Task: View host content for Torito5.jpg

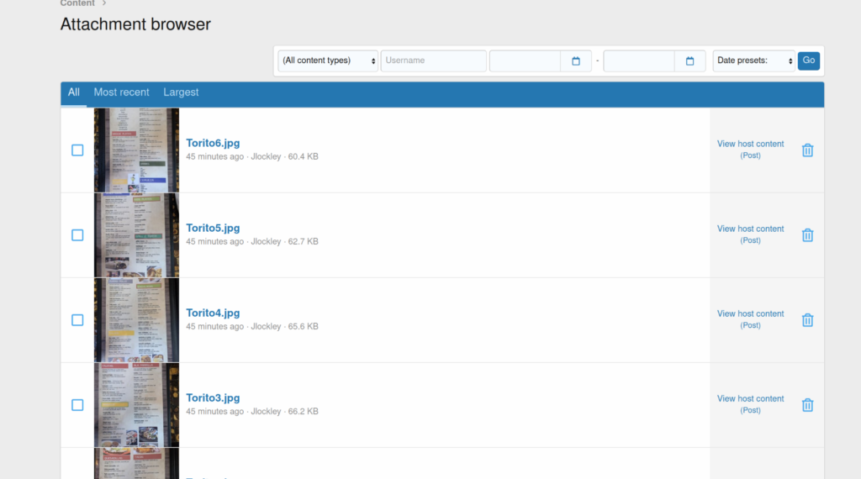Action: point(750,229)
